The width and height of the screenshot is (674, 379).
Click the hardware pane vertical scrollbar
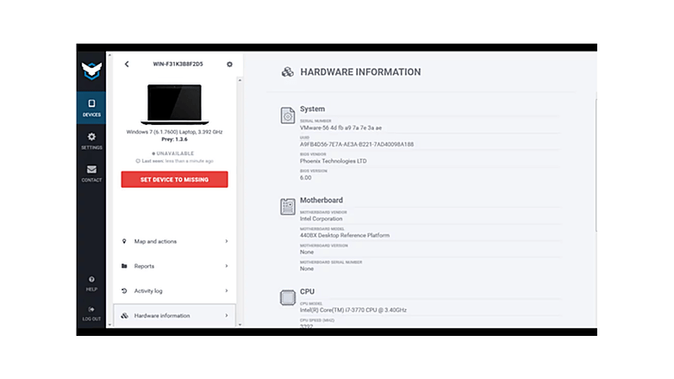point(596,165)
